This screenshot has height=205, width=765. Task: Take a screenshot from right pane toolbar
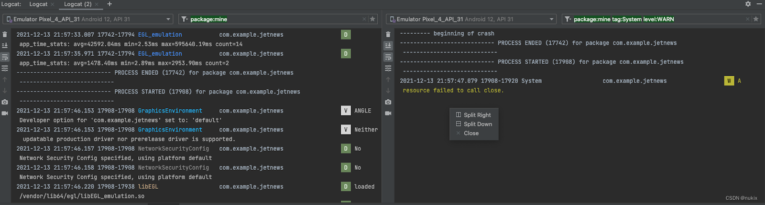[x=388, y=102]
